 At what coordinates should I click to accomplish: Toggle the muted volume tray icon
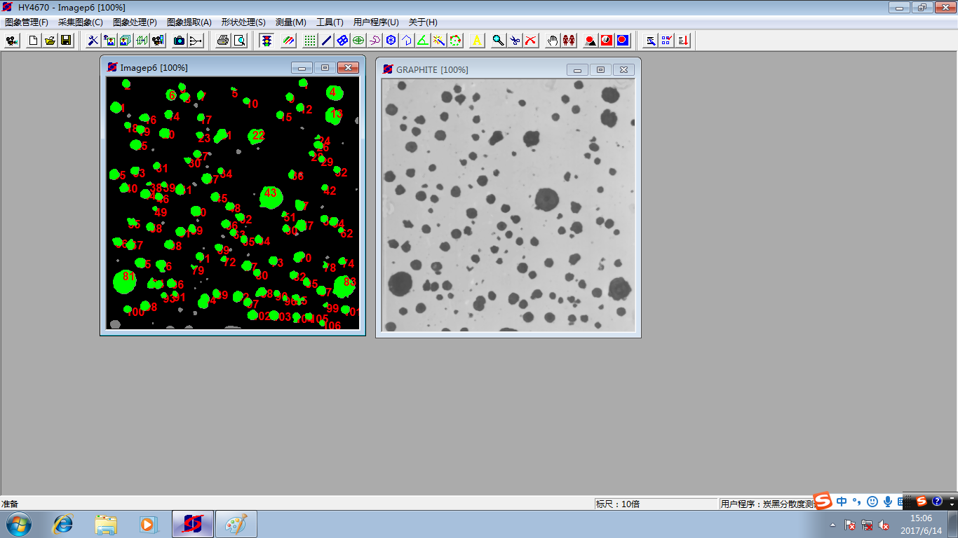click(x=884, y=525)
